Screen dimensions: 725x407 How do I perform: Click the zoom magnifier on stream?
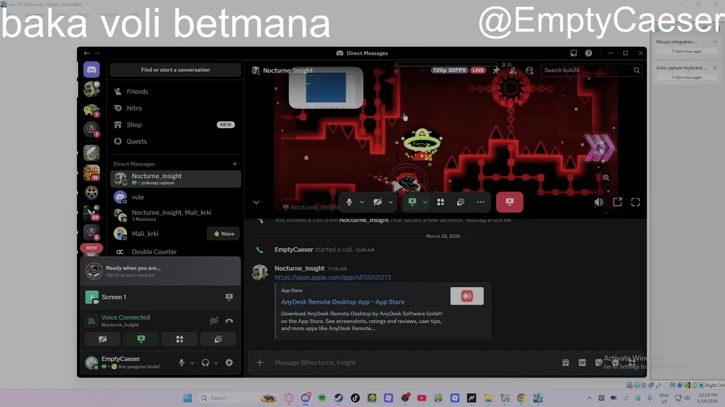[606, 177]
